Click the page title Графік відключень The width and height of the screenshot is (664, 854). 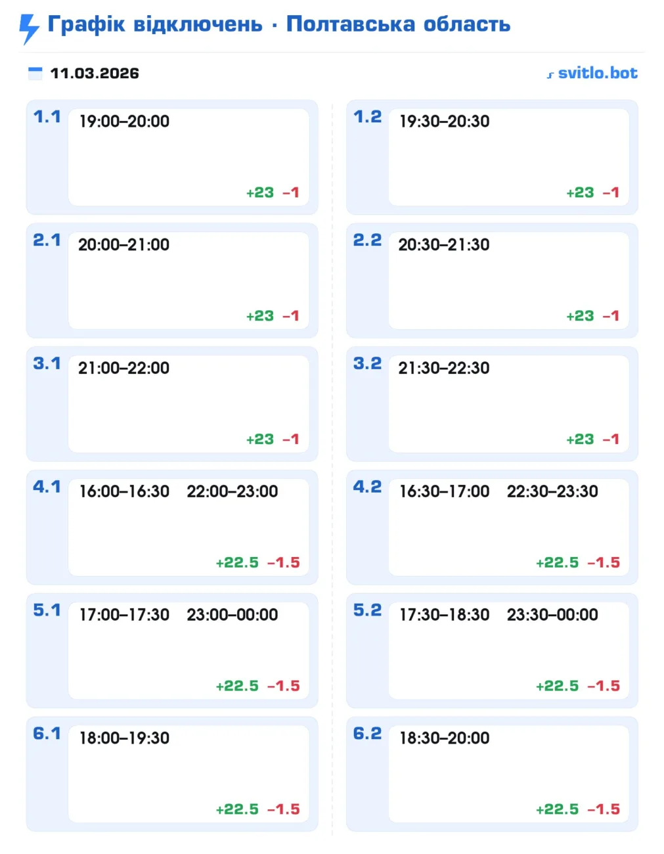[x=155, y=24]
